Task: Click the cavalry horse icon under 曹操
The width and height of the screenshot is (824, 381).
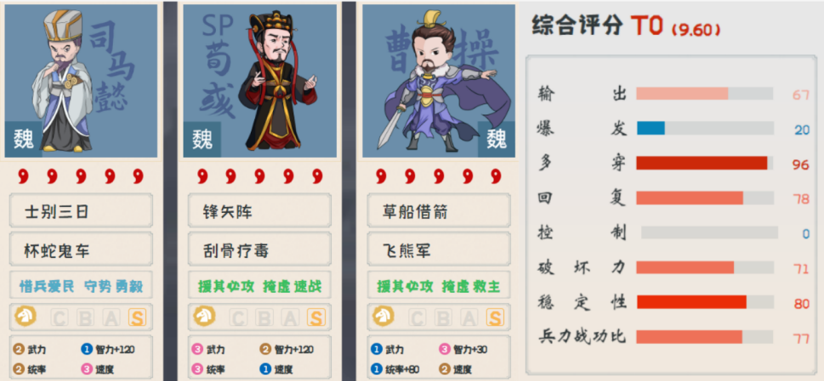Action: coord(384,316)
